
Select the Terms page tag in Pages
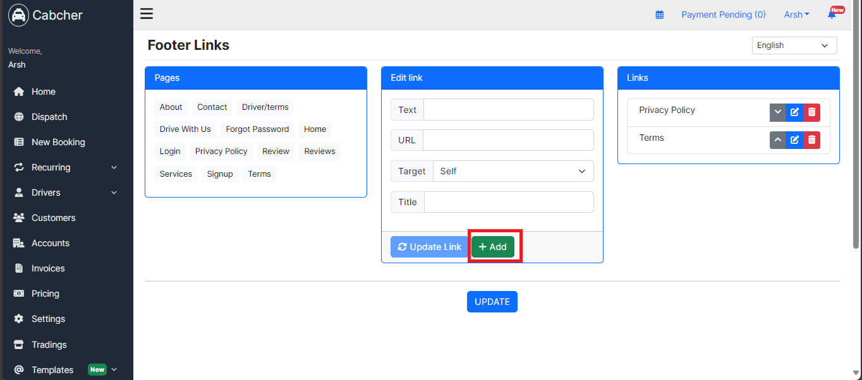point(259,174)
